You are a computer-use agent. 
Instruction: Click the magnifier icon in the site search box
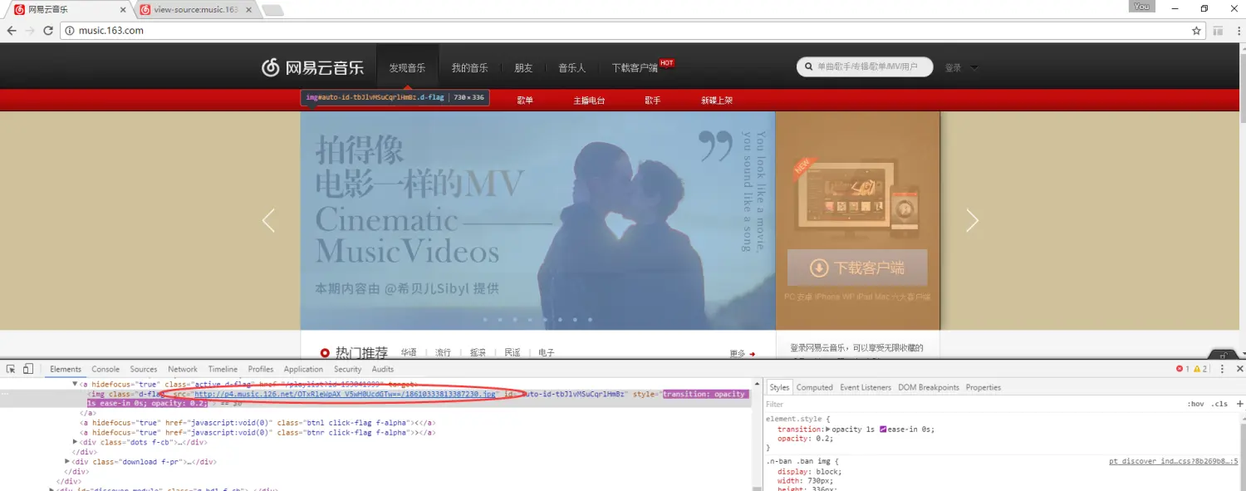[808, 67]
